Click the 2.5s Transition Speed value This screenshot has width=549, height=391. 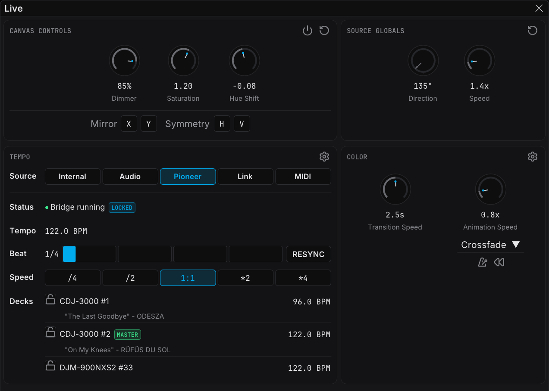(395, 215)
